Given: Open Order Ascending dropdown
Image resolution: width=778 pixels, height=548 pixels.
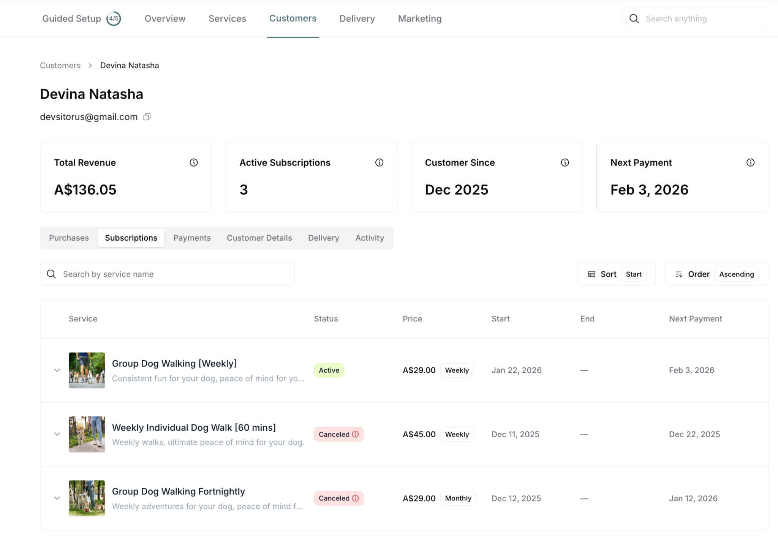Looking at the screenshot, I should pyautogui.click(x=716, y=274).
